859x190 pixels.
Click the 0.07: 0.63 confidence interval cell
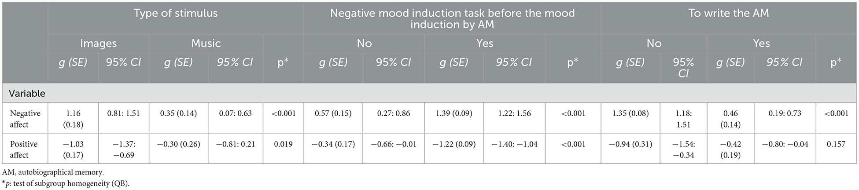click(235, 113)
